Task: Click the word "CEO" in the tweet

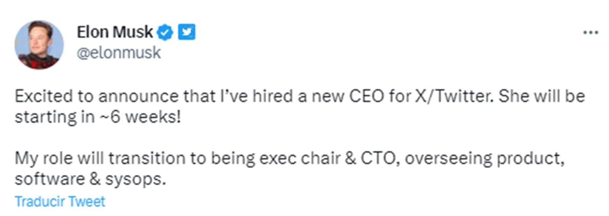Action: click(x=367, y=96)
